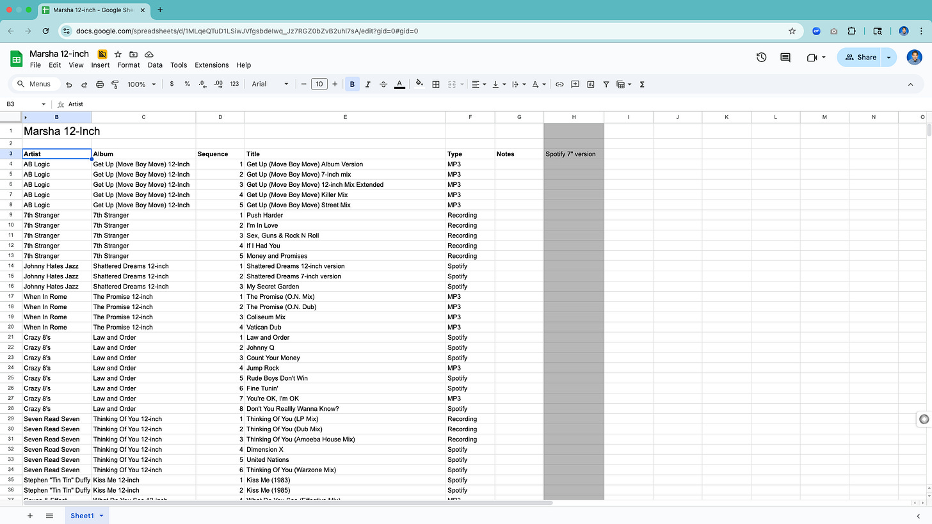932x524 pixels.
Task: Open the Sum functions menu
Action: [641, 84]
